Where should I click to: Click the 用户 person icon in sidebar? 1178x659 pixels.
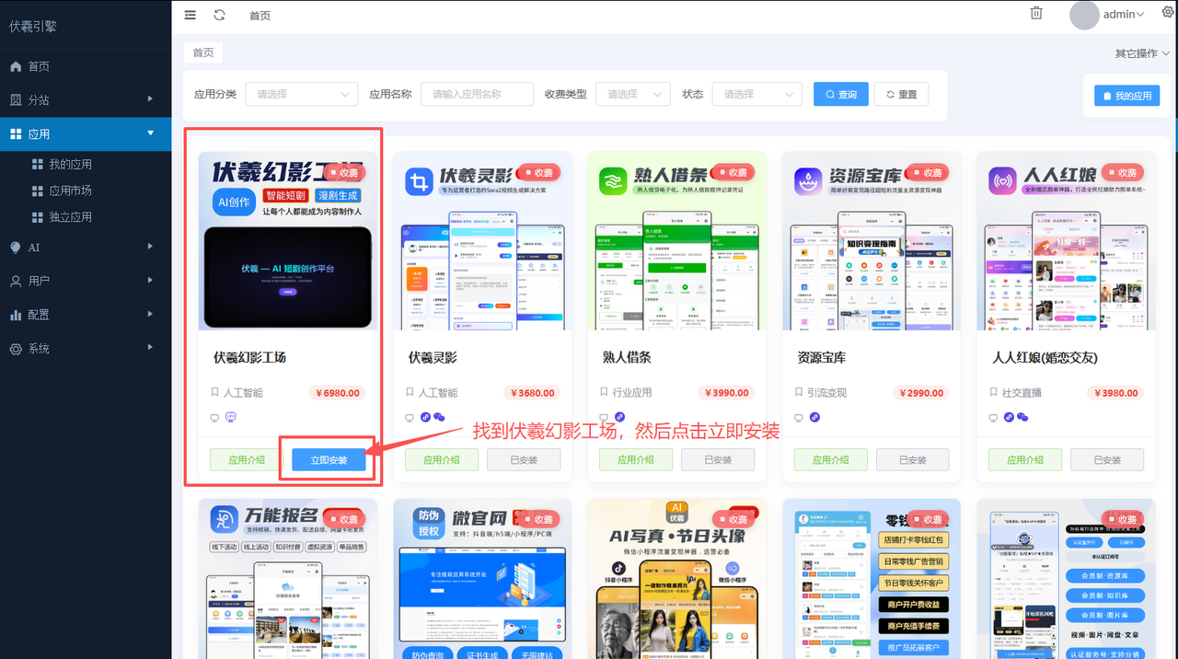point(16,281)
